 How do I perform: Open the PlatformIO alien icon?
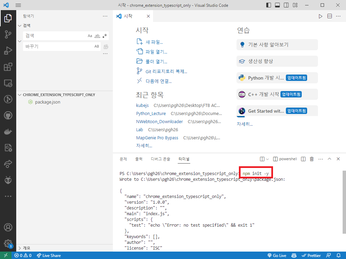[x=8, y=180]
